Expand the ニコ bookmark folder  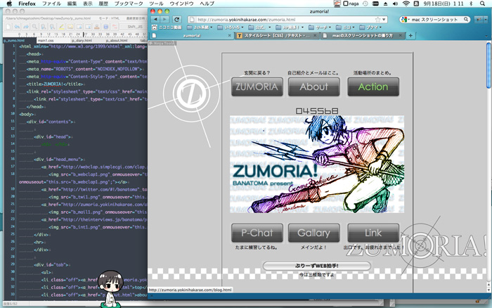tap(345, 27)
